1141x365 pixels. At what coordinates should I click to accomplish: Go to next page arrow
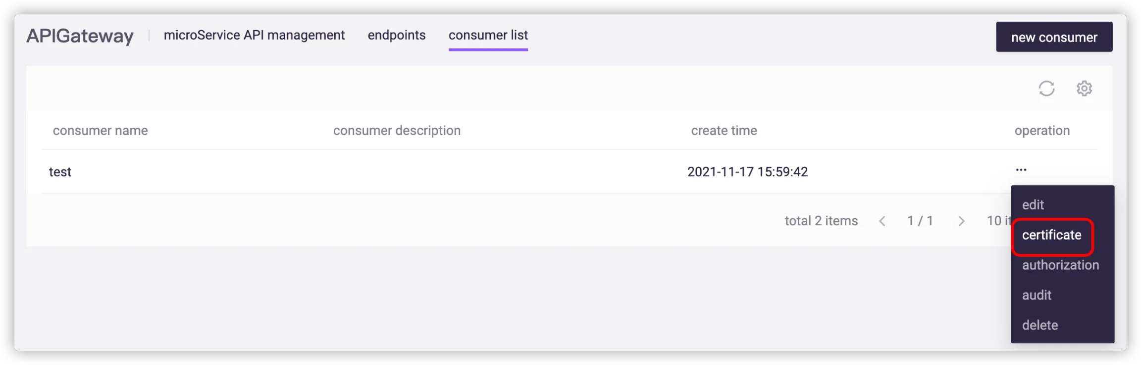point(961,221)
